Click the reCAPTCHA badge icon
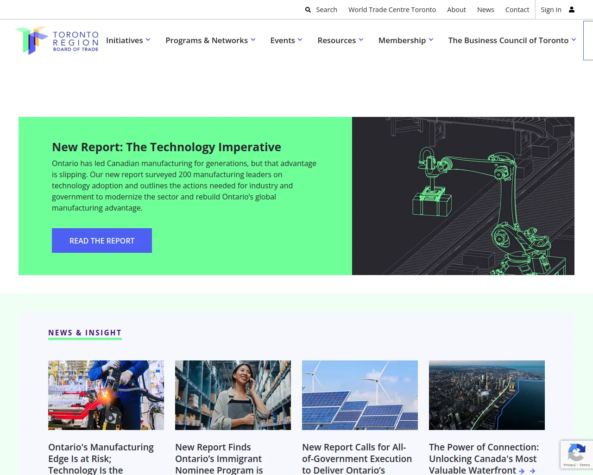593x475 pixels. [x=576, y=452]
